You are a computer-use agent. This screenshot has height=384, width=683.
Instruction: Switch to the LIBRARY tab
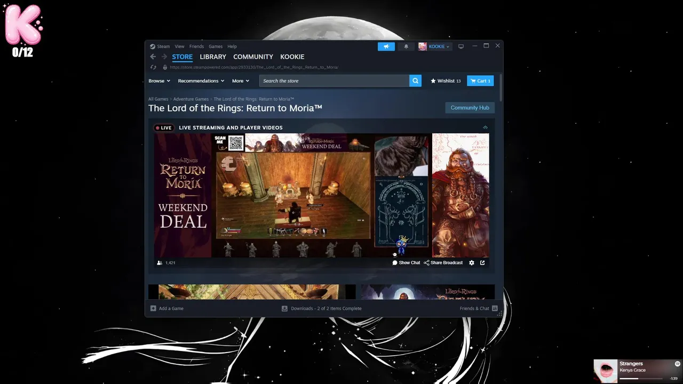(x=213, y=57)
